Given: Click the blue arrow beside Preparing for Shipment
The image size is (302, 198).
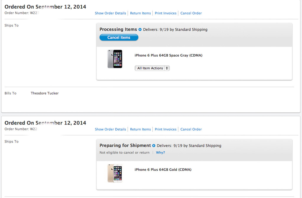Looking at the screenshot, I should click(154, 146).
